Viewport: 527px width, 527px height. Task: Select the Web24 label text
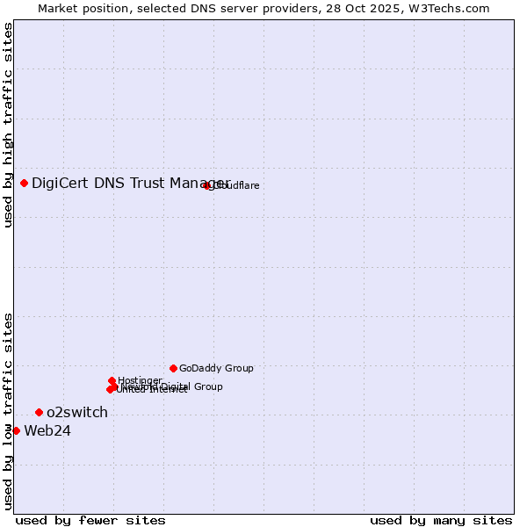pyautogui.click(x=47, y=430)
